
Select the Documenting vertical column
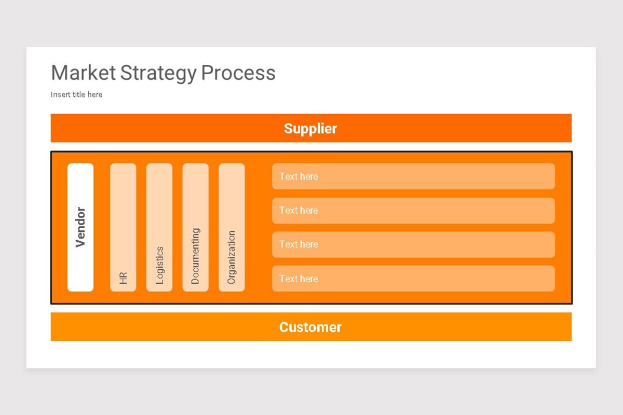[195, 227]
